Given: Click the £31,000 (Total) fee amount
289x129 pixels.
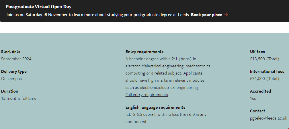Looking at the screenshot, I should coord(264,79).
